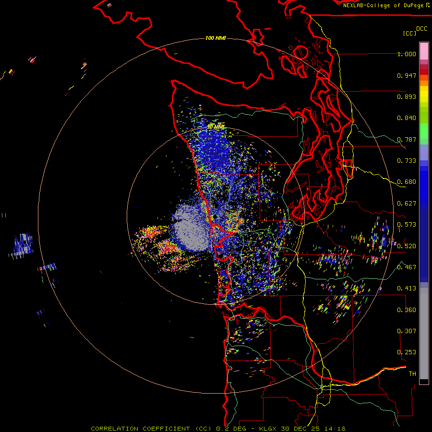Image resolution: width=432 pixels, height=432 pixels.
Task: Select the 0.840 scale value
Action: coord(407,118)
